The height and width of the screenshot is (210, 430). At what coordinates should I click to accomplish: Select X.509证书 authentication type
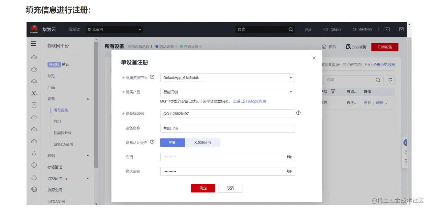(203, 142)
